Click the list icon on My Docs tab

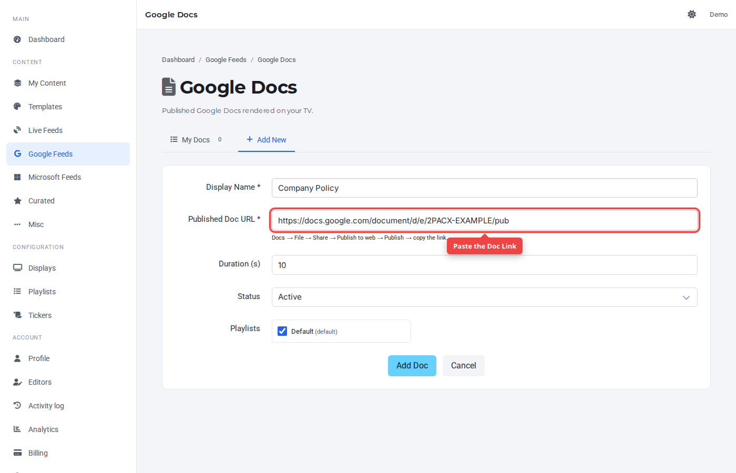coord(174,139)
